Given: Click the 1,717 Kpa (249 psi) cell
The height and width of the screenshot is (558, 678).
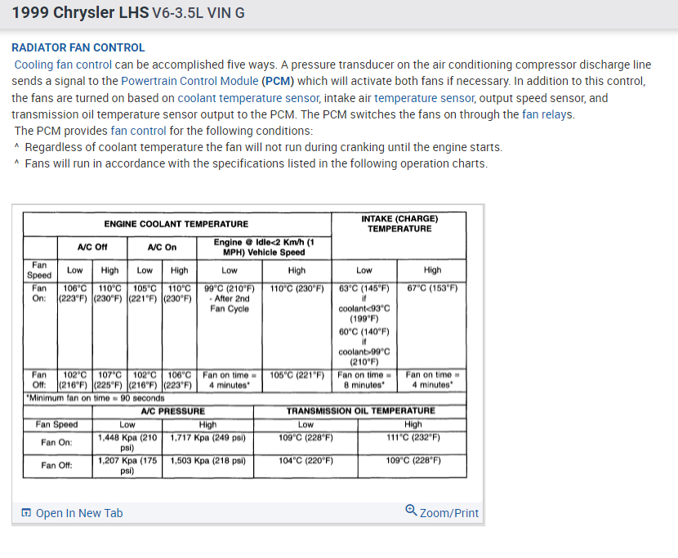Looking at the screenshot, I should [x=207, y=443].
